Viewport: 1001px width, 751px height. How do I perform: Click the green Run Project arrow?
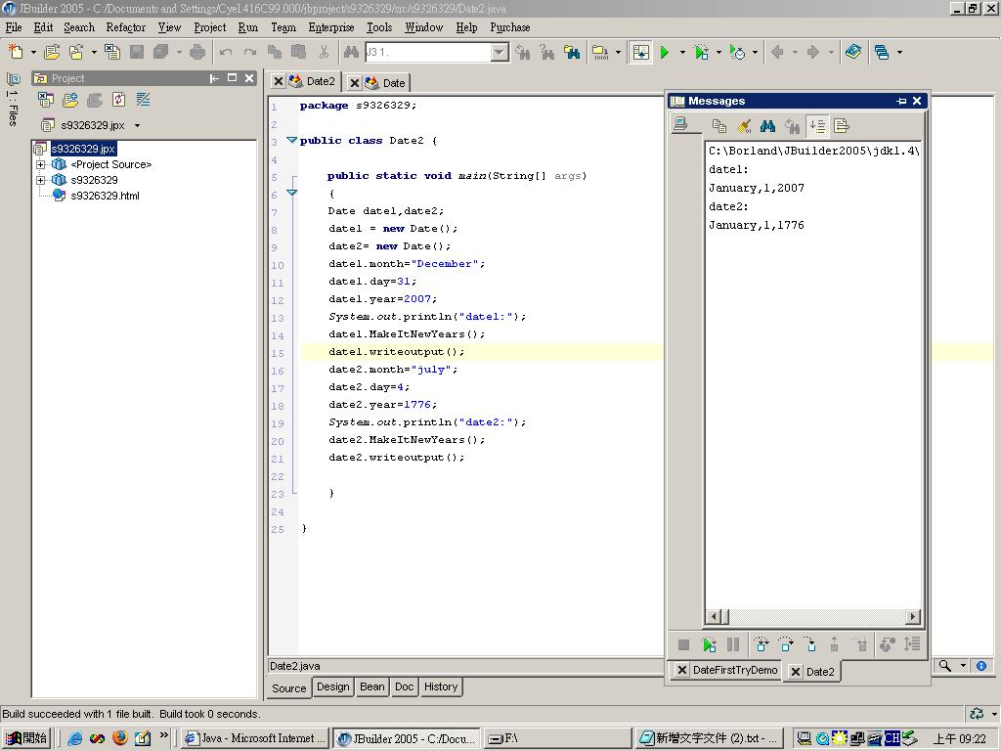coord(665,53)
